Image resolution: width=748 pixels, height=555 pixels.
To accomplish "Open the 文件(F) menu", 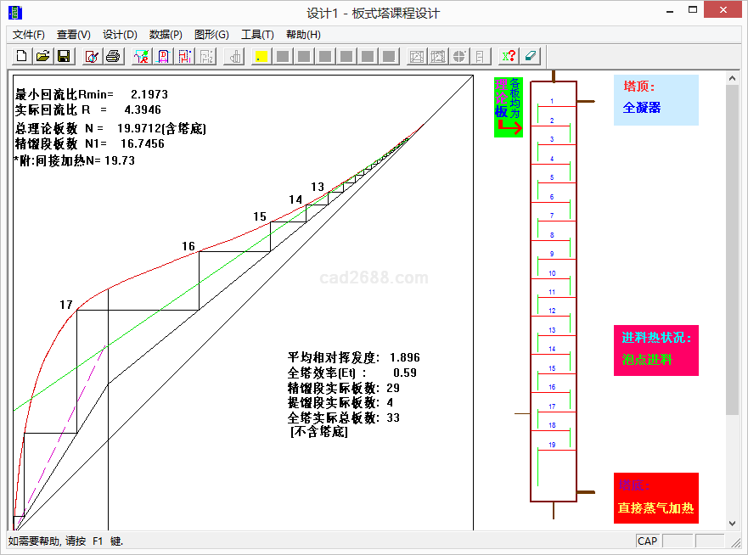I will point(29,35).
